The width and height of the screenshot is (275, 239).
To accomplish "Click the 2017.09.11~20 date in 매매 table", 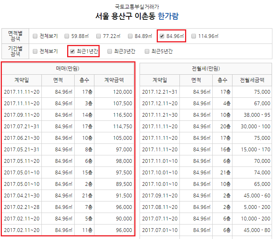I will [x=22, y=115].
